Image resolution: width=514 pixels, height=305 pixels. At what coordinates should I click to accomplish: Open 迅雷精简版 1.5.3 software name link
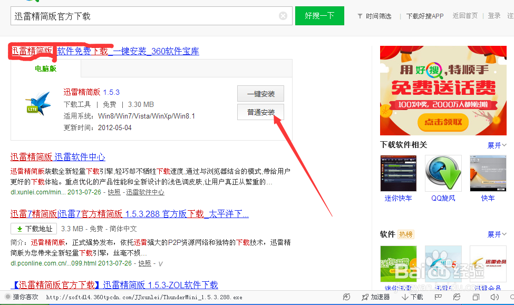[x=91, y=92]
